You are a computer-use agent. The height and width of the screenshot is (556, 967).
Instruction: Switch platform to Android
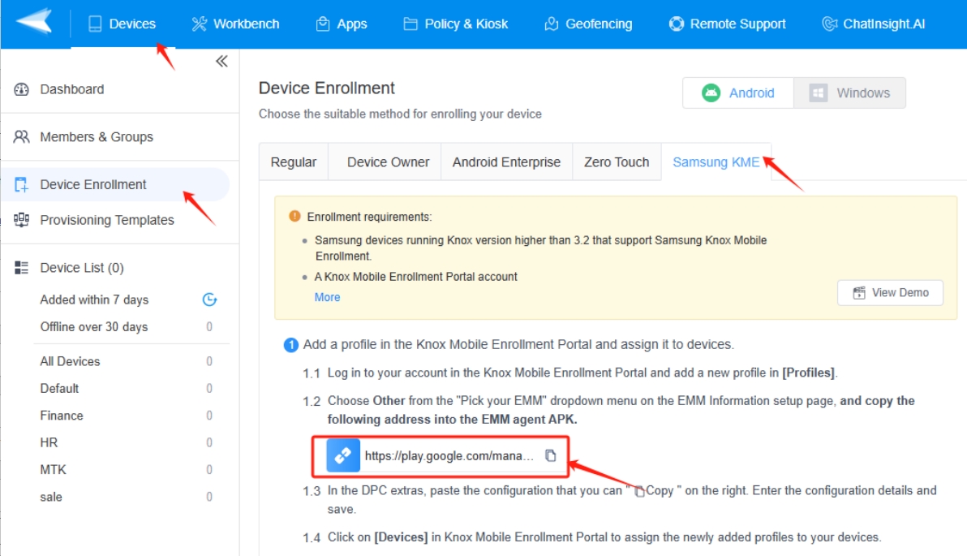pos(738,93)
